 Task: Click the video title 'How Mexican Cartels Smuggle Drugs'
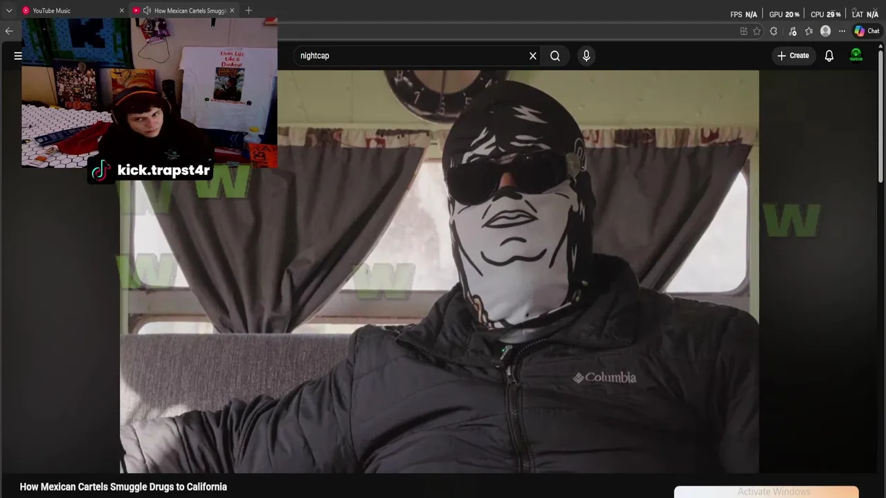[123, 487]
